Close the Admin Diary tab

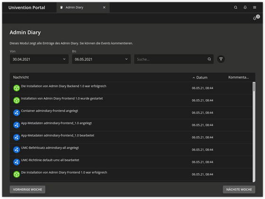click(x=104, y=8)
